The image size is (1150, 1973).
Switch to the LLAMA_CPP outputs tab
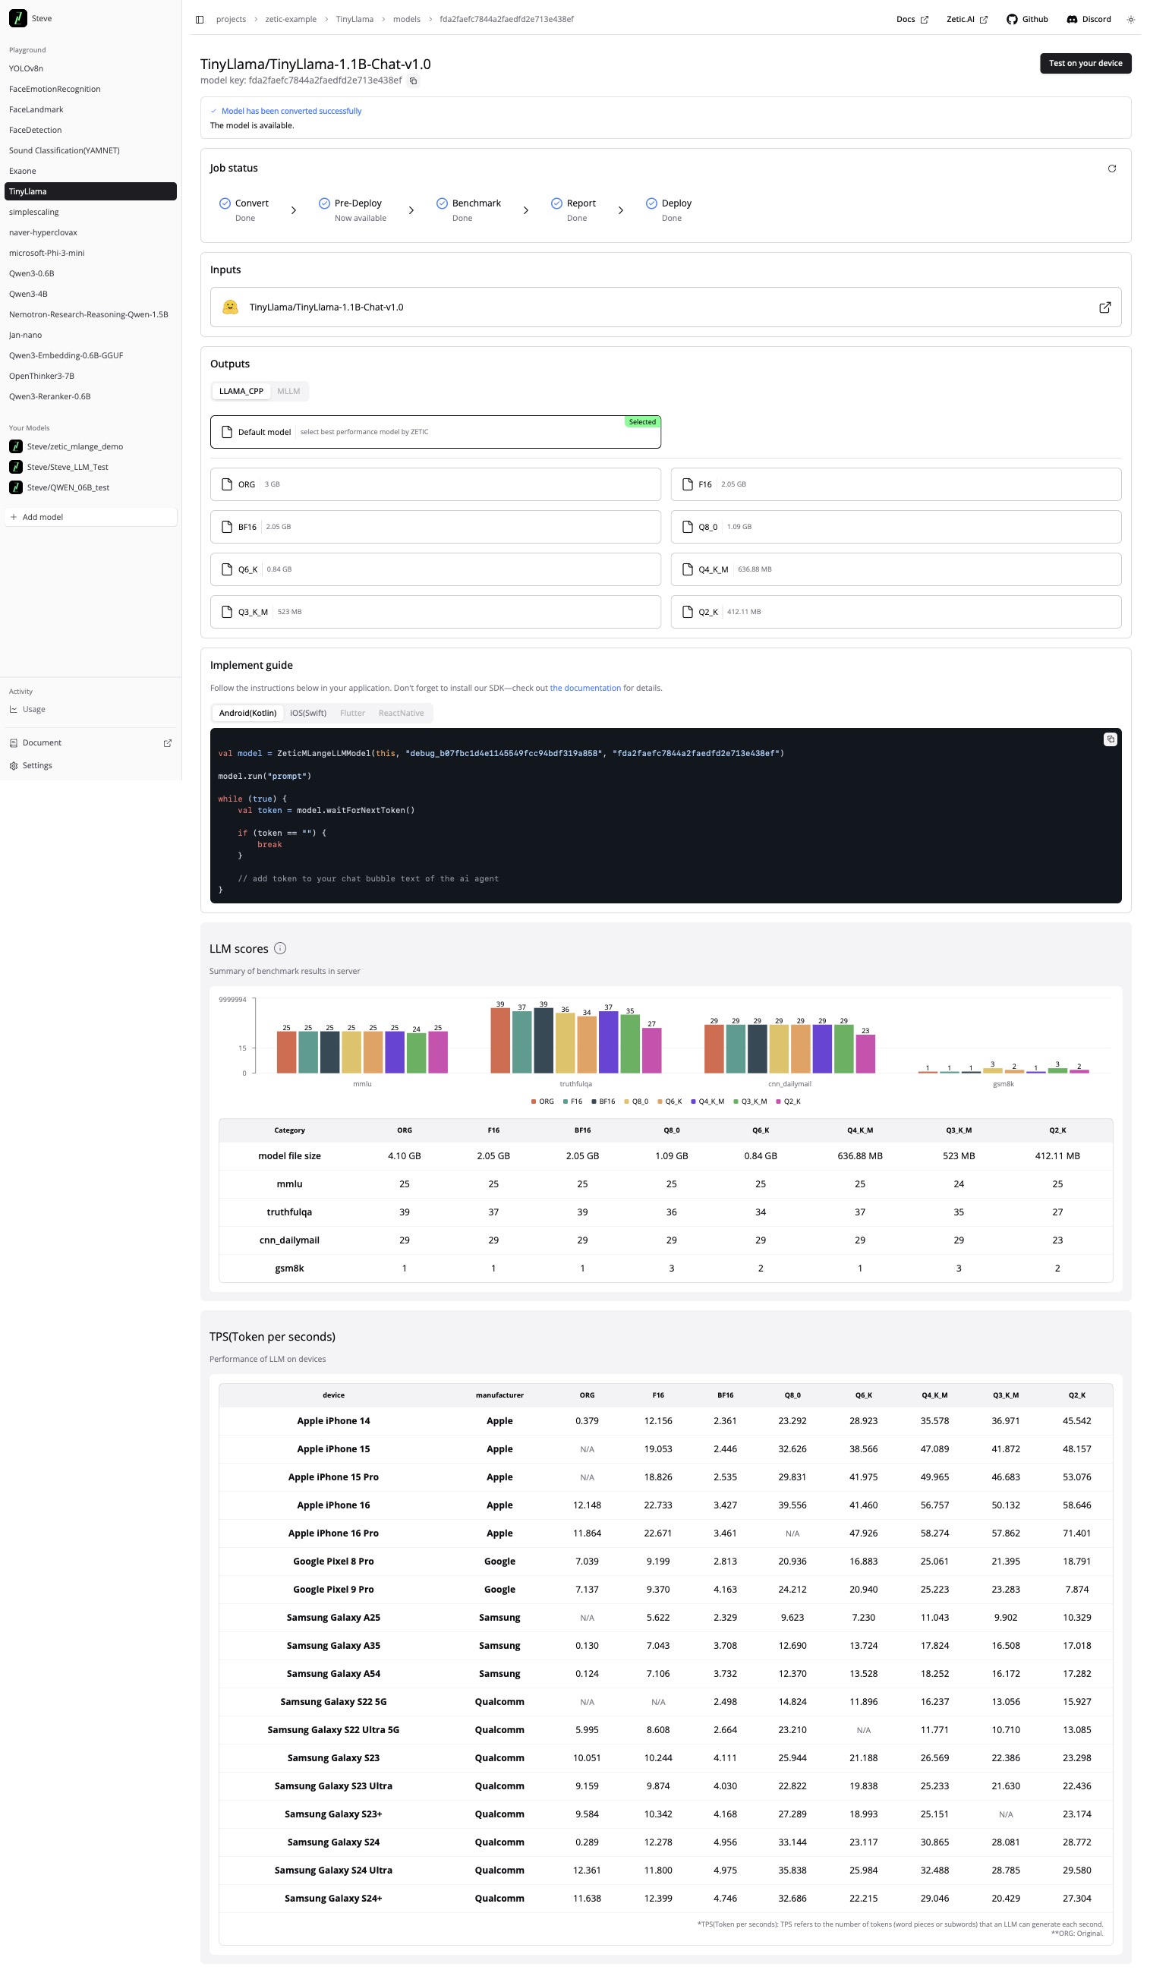click(241, 392)
